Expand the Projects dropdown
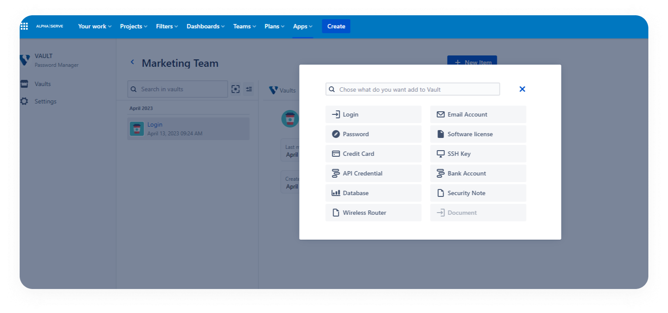This screenshot has width=668, height=313. pyautogui.click(x=133, y=26)
